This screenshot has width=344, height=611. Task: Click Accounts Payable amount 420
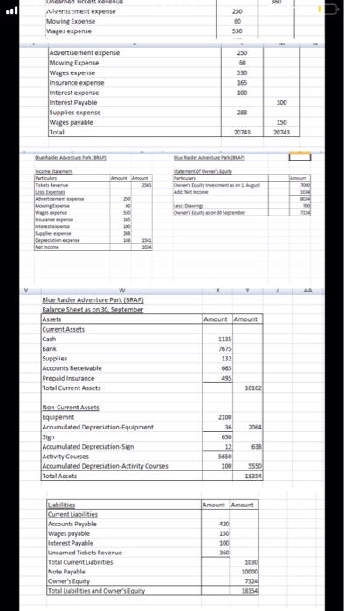pyautogui.click(x=224, y=524)
